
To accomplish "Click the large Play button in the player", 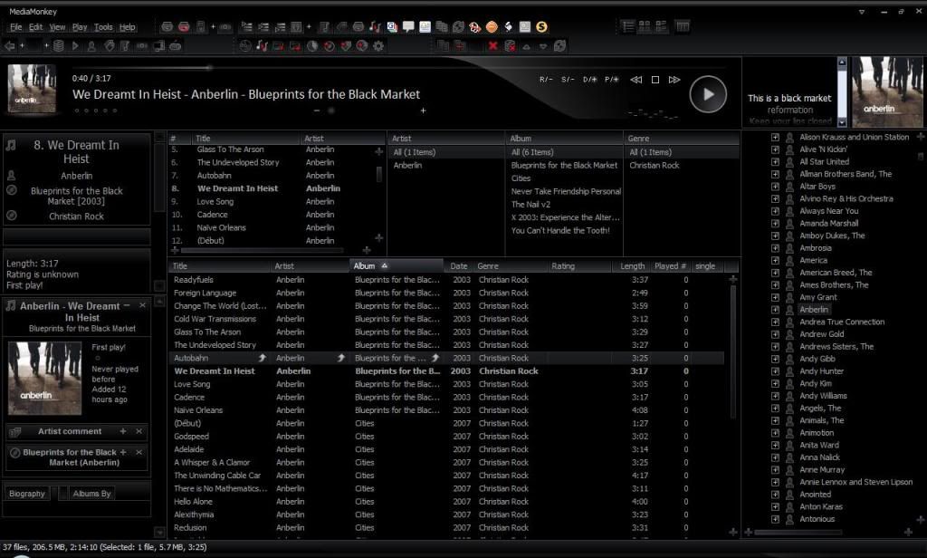I will 708,94.
